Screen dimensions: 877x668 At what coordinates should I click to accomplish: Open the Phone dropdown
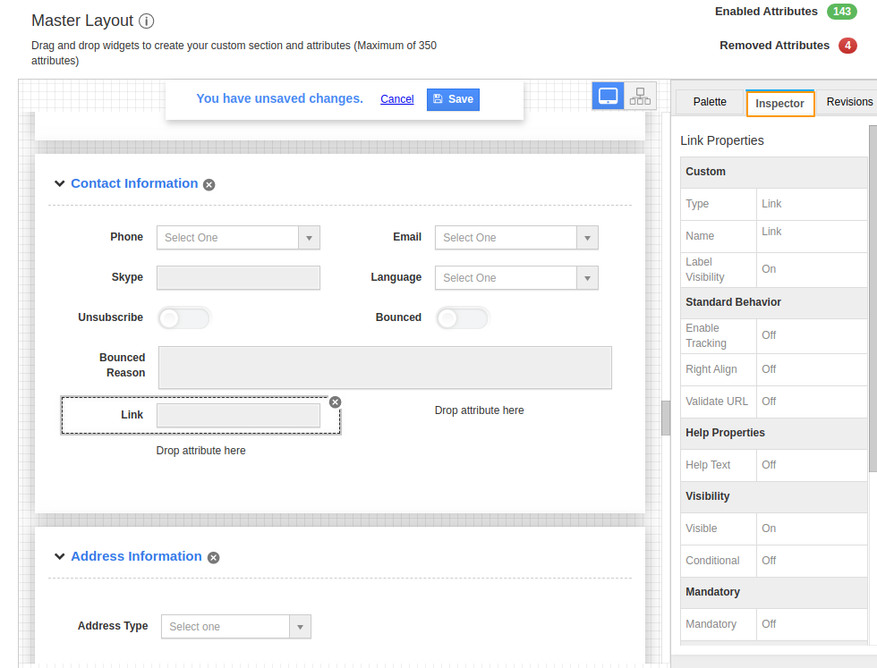pyautogui.click(x=238, y=238)
